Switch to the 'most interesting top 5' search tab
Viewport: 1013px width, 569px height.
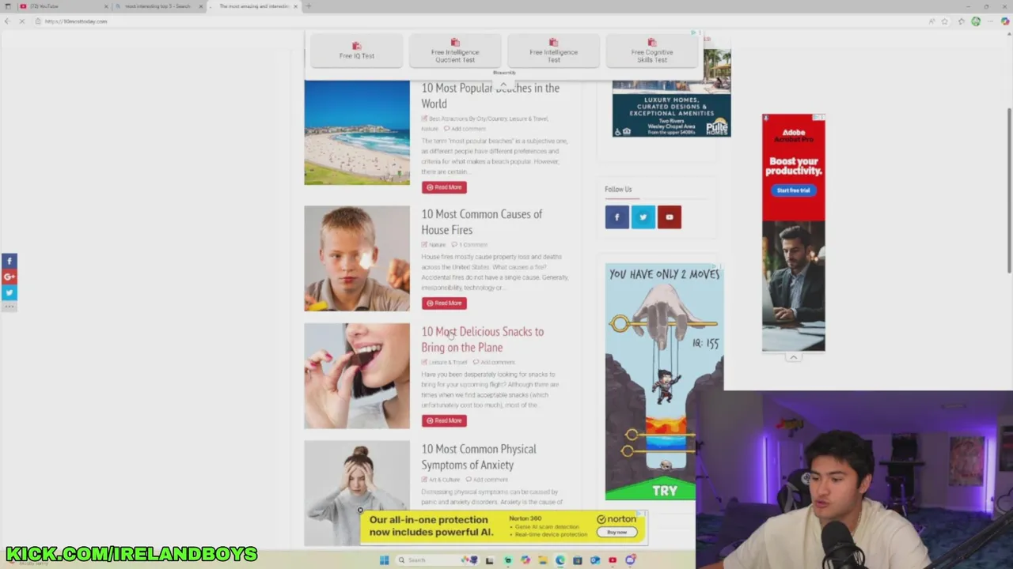158,6
